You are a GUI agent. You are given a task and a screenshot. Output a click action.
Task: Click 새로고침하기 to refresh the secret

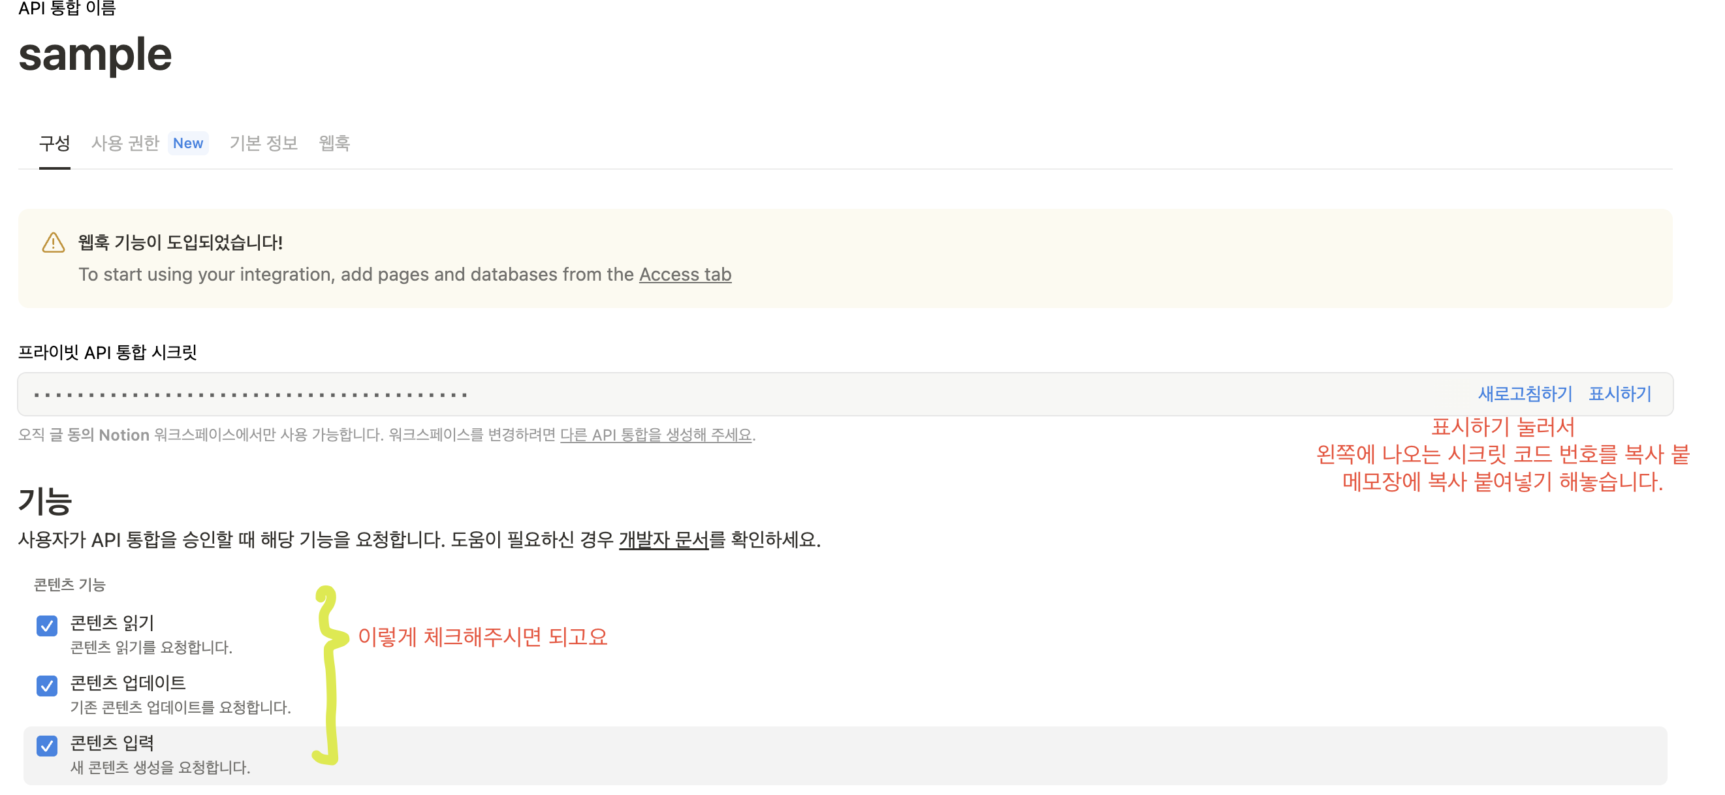click(1525, 394)
